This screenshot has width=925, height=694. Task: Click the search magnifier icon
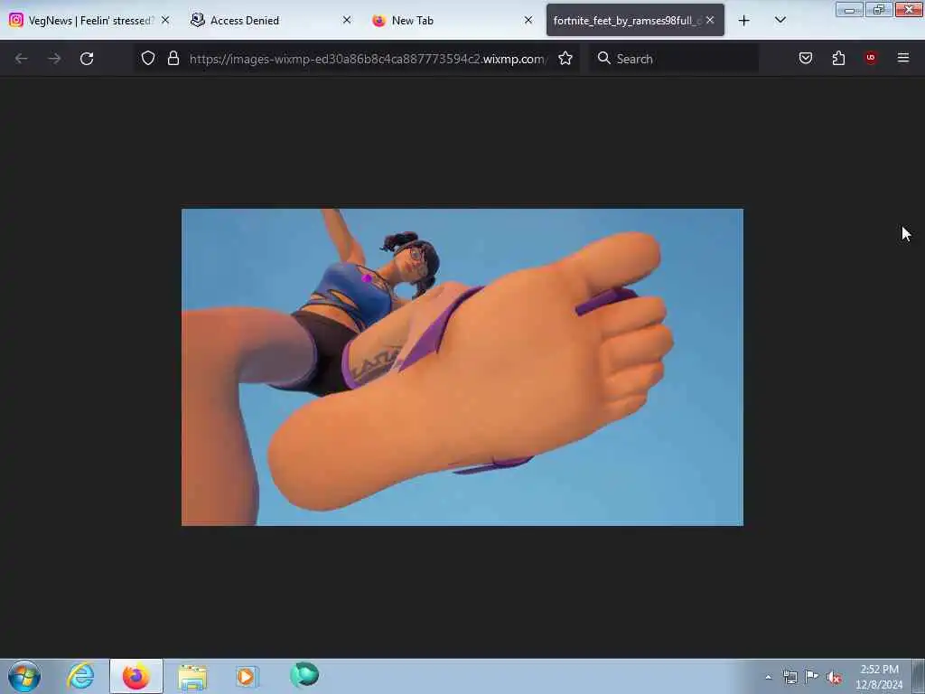(x=603, y=58)
